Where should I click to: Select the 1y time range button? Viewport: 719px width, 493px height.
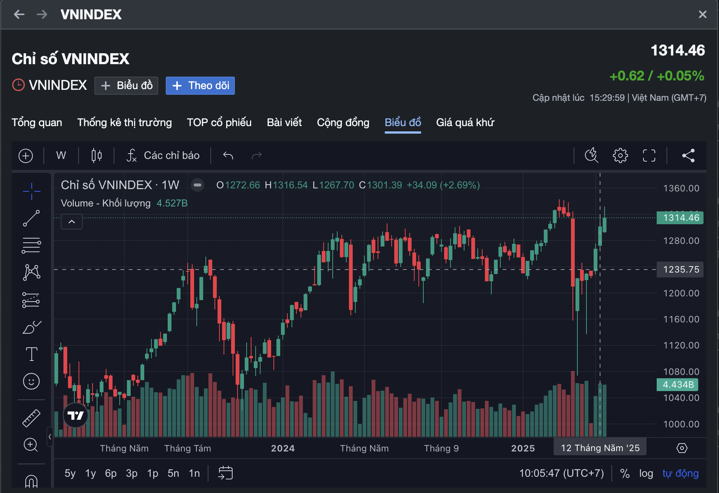[90, 473]
